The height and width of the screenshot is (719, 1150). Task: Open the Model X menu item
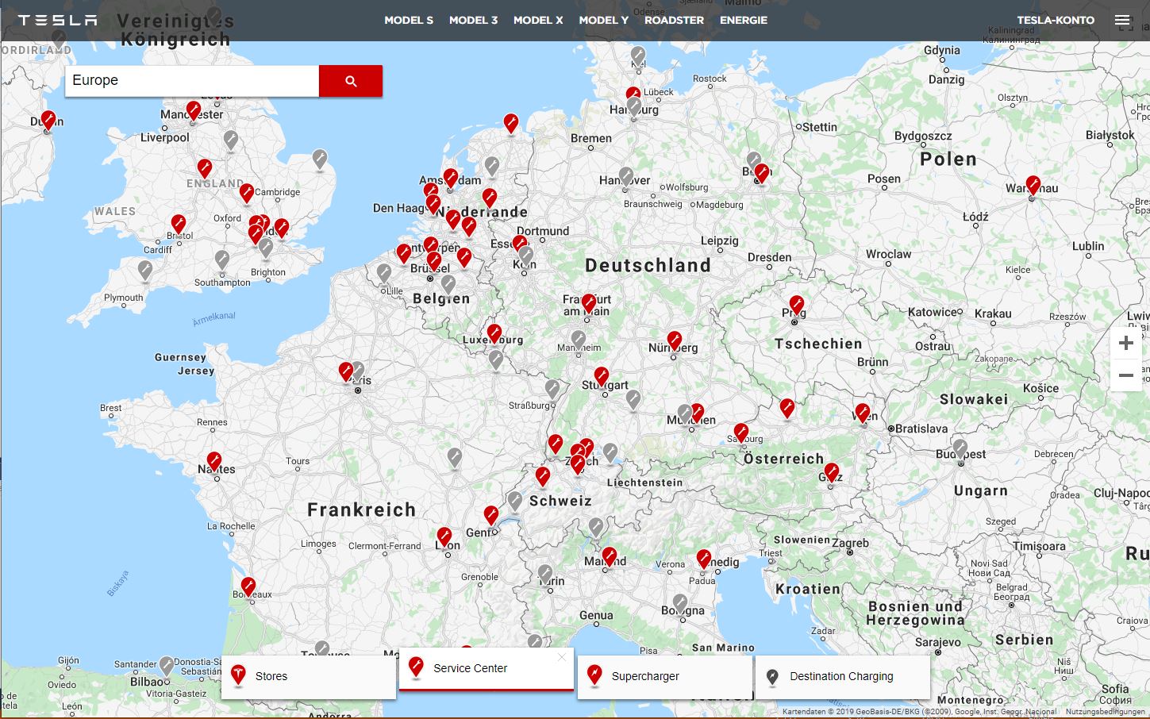tap(538, 20)
